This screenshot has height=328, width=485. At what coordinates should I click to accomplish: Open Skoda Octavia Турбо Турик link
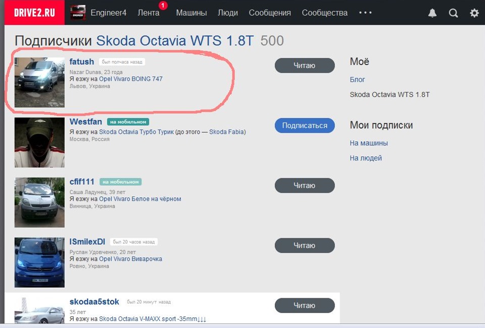tap(136, 132)
